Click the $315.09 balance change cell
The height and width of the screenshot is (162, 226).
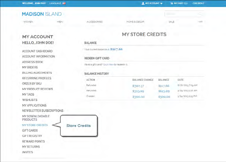click(138, 91)
